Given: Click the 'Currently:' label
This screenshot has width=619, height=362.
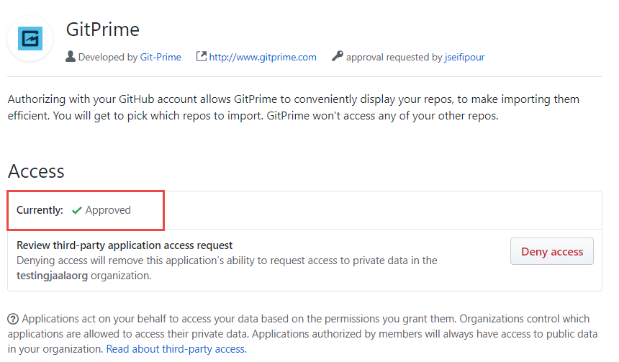Looking at the screenshot, I should pyautogui.click(x=40, y=210).
